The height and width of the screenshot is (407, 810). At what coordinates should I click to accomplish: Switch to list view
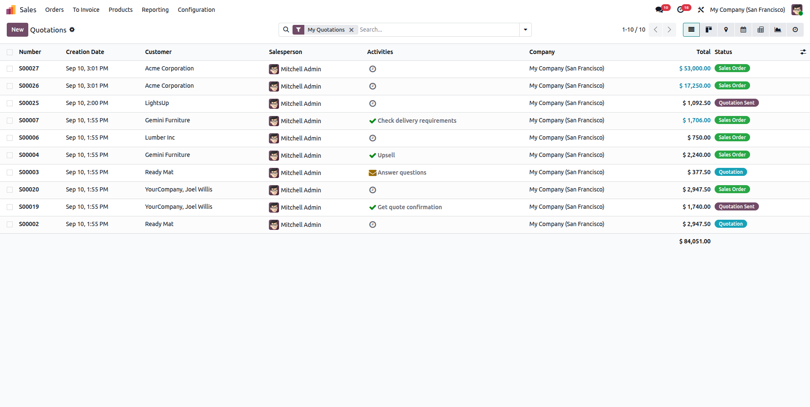(x=691, y=30)
